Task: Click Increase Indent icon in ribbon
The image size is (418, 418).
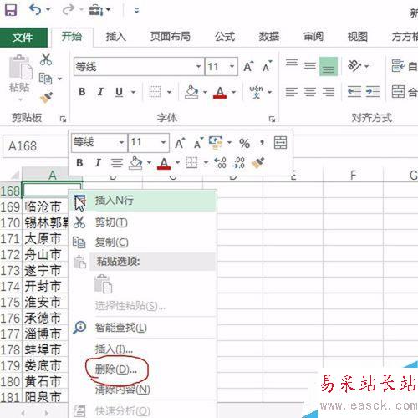Action: (x=373, y=92)
